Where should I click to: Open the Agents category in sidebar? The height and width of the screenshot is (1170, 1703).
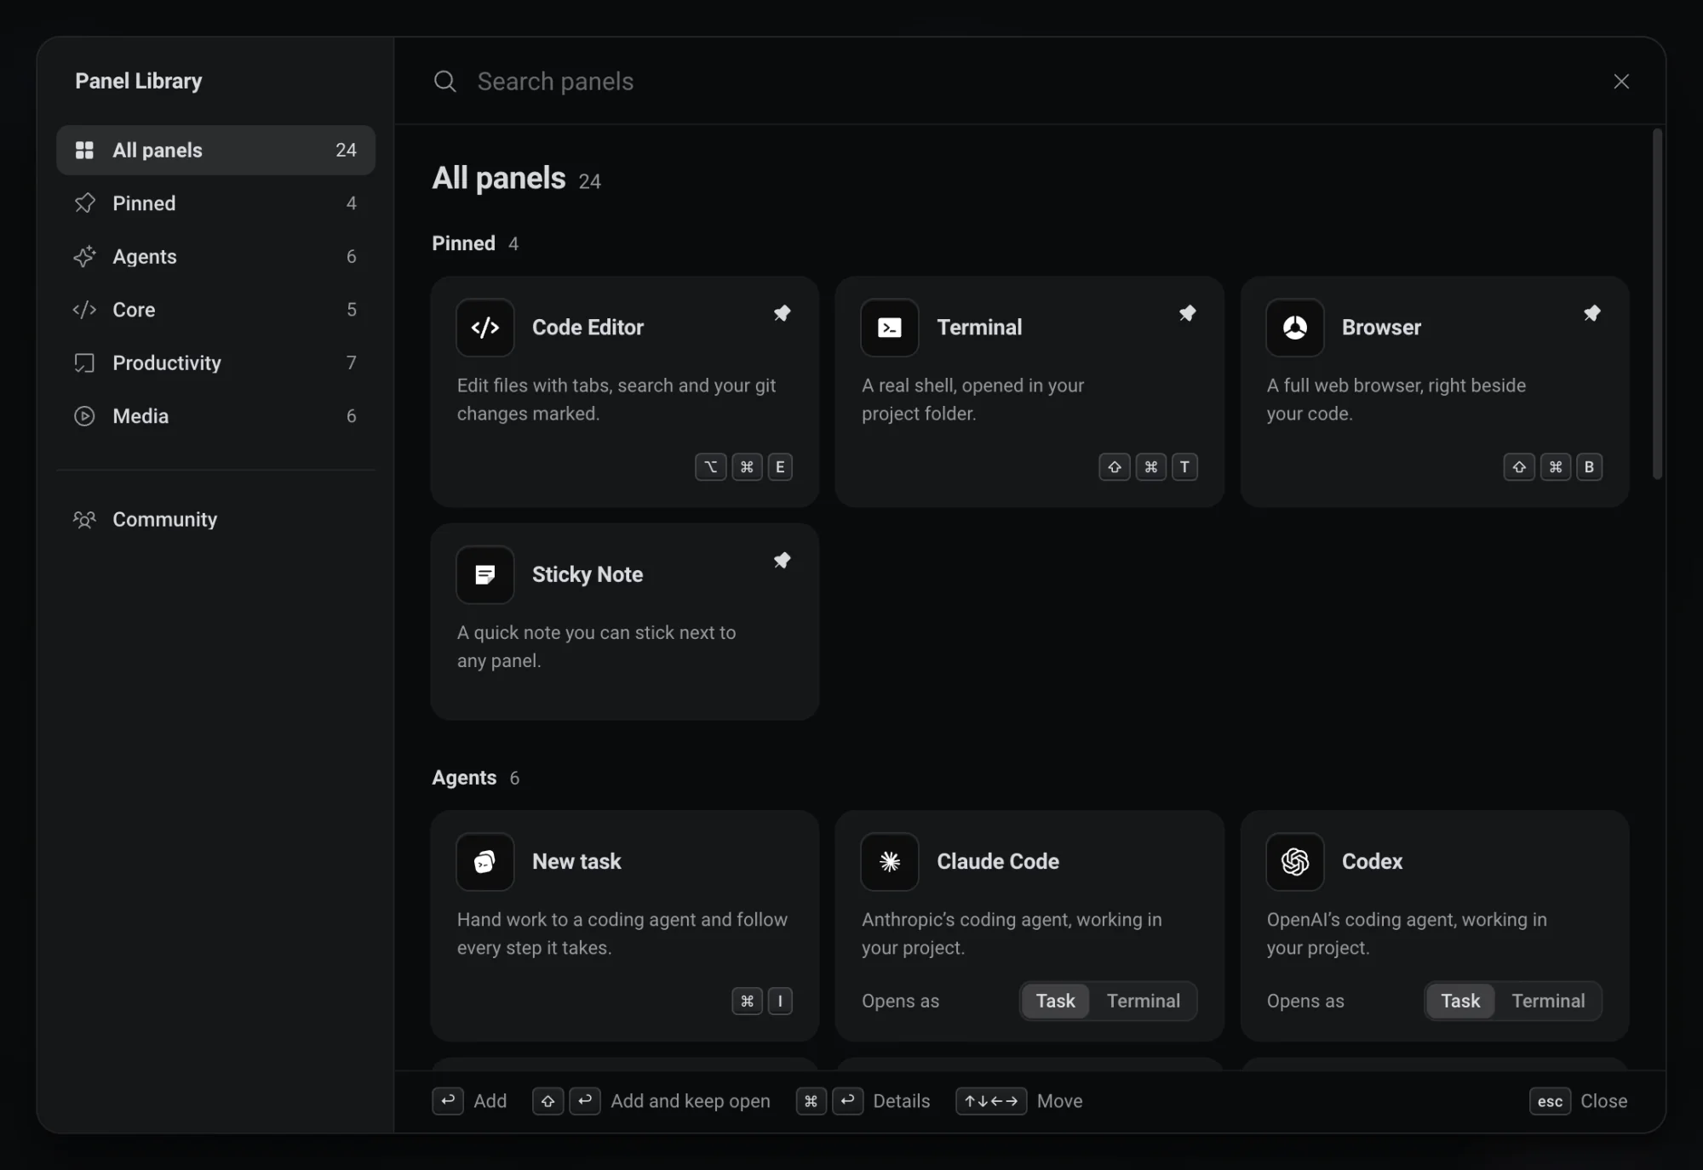tap(215, 256)
